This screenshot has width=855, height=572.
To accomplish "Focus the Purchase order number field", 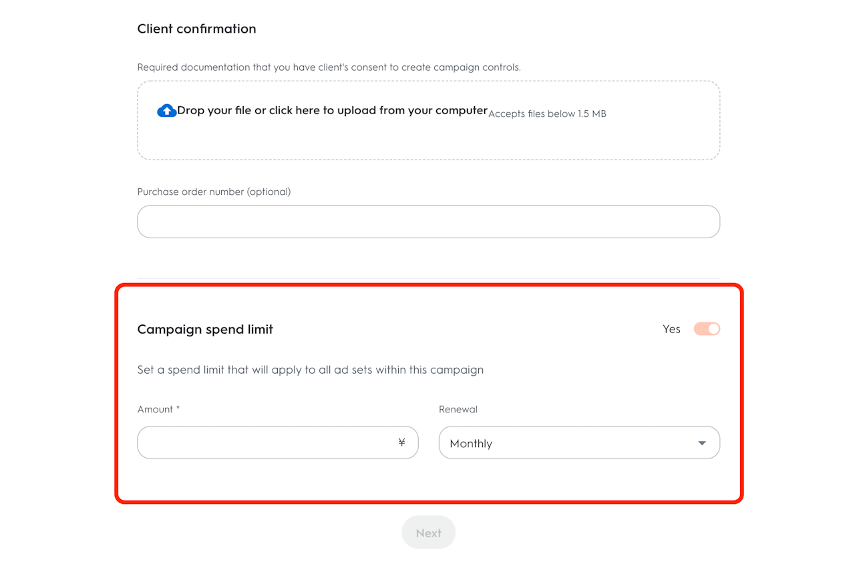I will (x=428, y=222).
